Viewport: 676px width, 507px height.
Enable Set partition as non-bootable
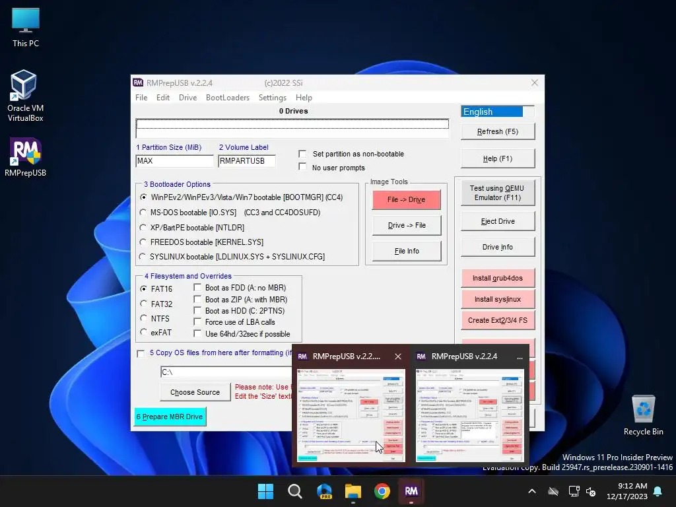click(x=302, y=154)
